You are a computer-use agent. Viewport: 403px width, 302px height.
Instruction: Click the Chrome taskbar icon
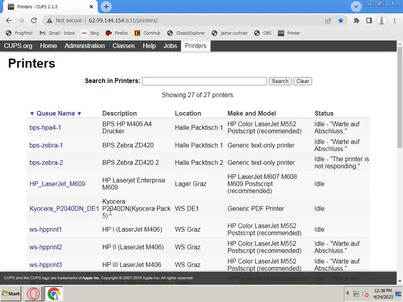click(54, 294)
